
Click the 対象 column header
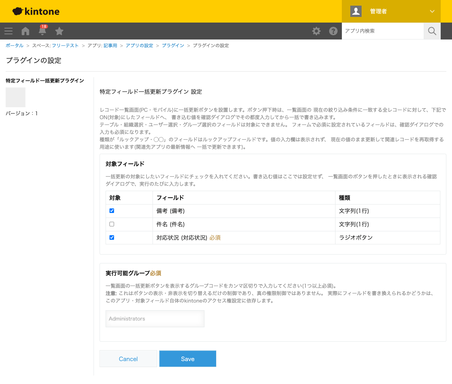[x=129, y=198]
